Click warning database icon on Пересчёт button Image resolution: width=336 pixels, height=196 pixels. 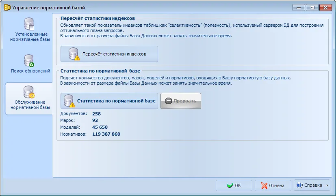point(73,54)
